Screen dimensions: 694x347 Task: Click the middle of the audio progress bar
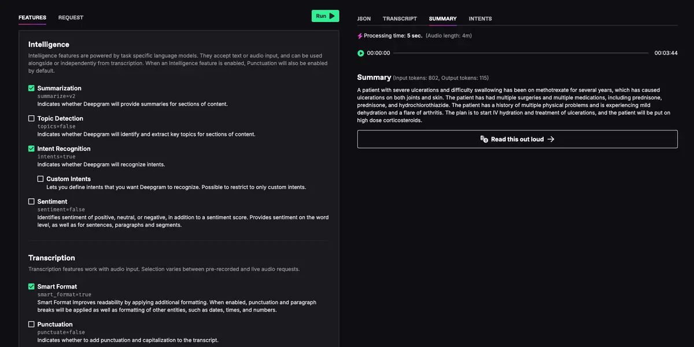[522, 53]
